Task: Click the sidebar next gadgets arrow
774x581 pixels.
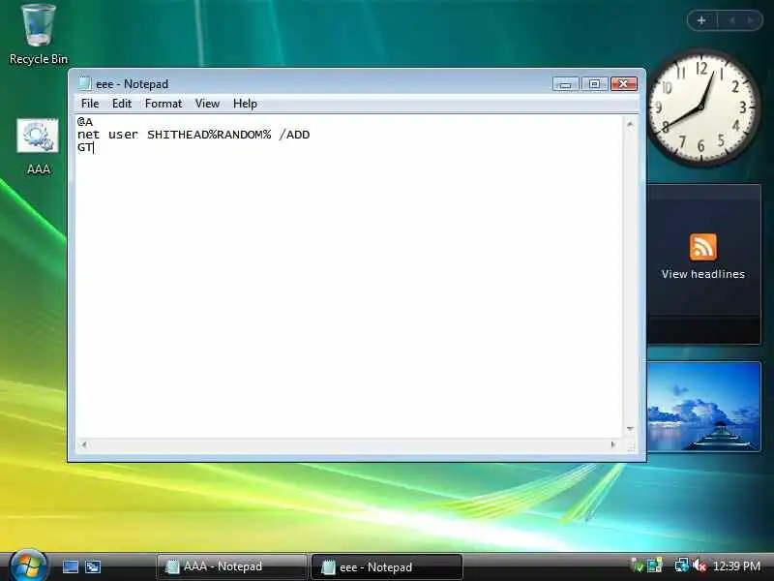Action: click(x=751, y=20)
